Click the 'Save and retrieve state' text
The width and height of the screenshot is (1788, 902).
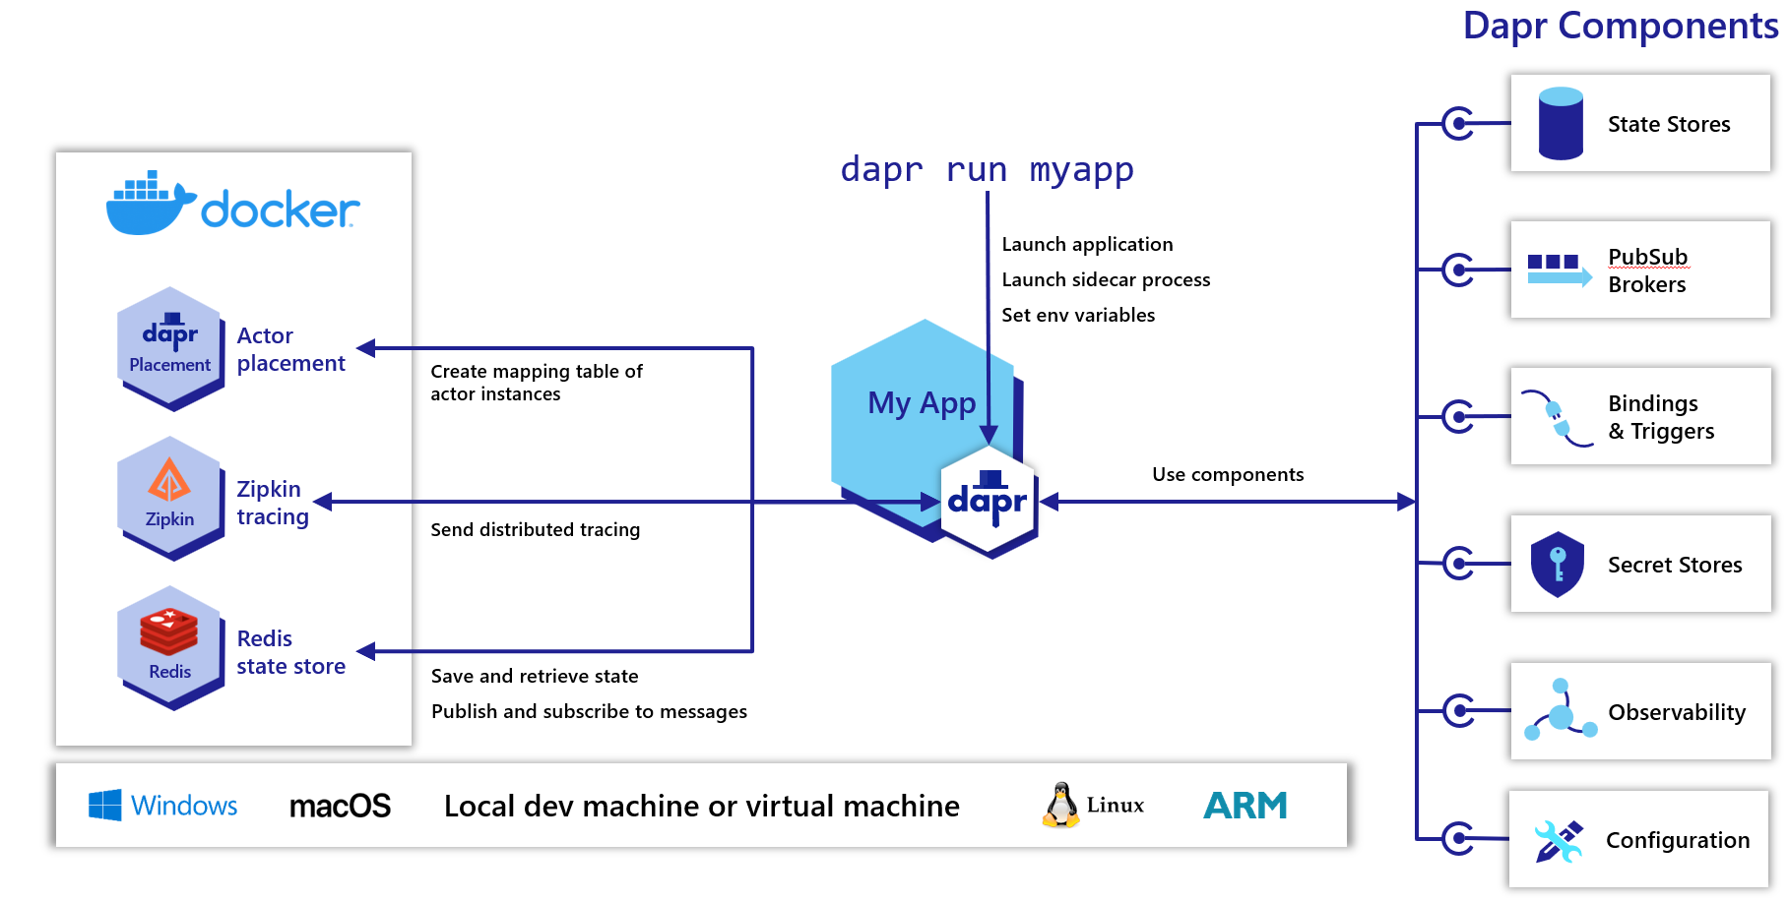[x=535, y=676]
